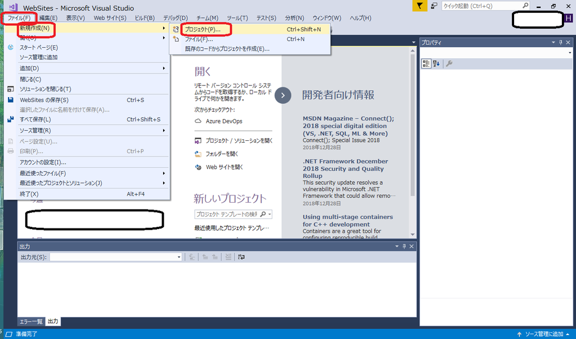Switch to the エラー一覧 tab
The image size is (576, 339).
tap(31, 322)
